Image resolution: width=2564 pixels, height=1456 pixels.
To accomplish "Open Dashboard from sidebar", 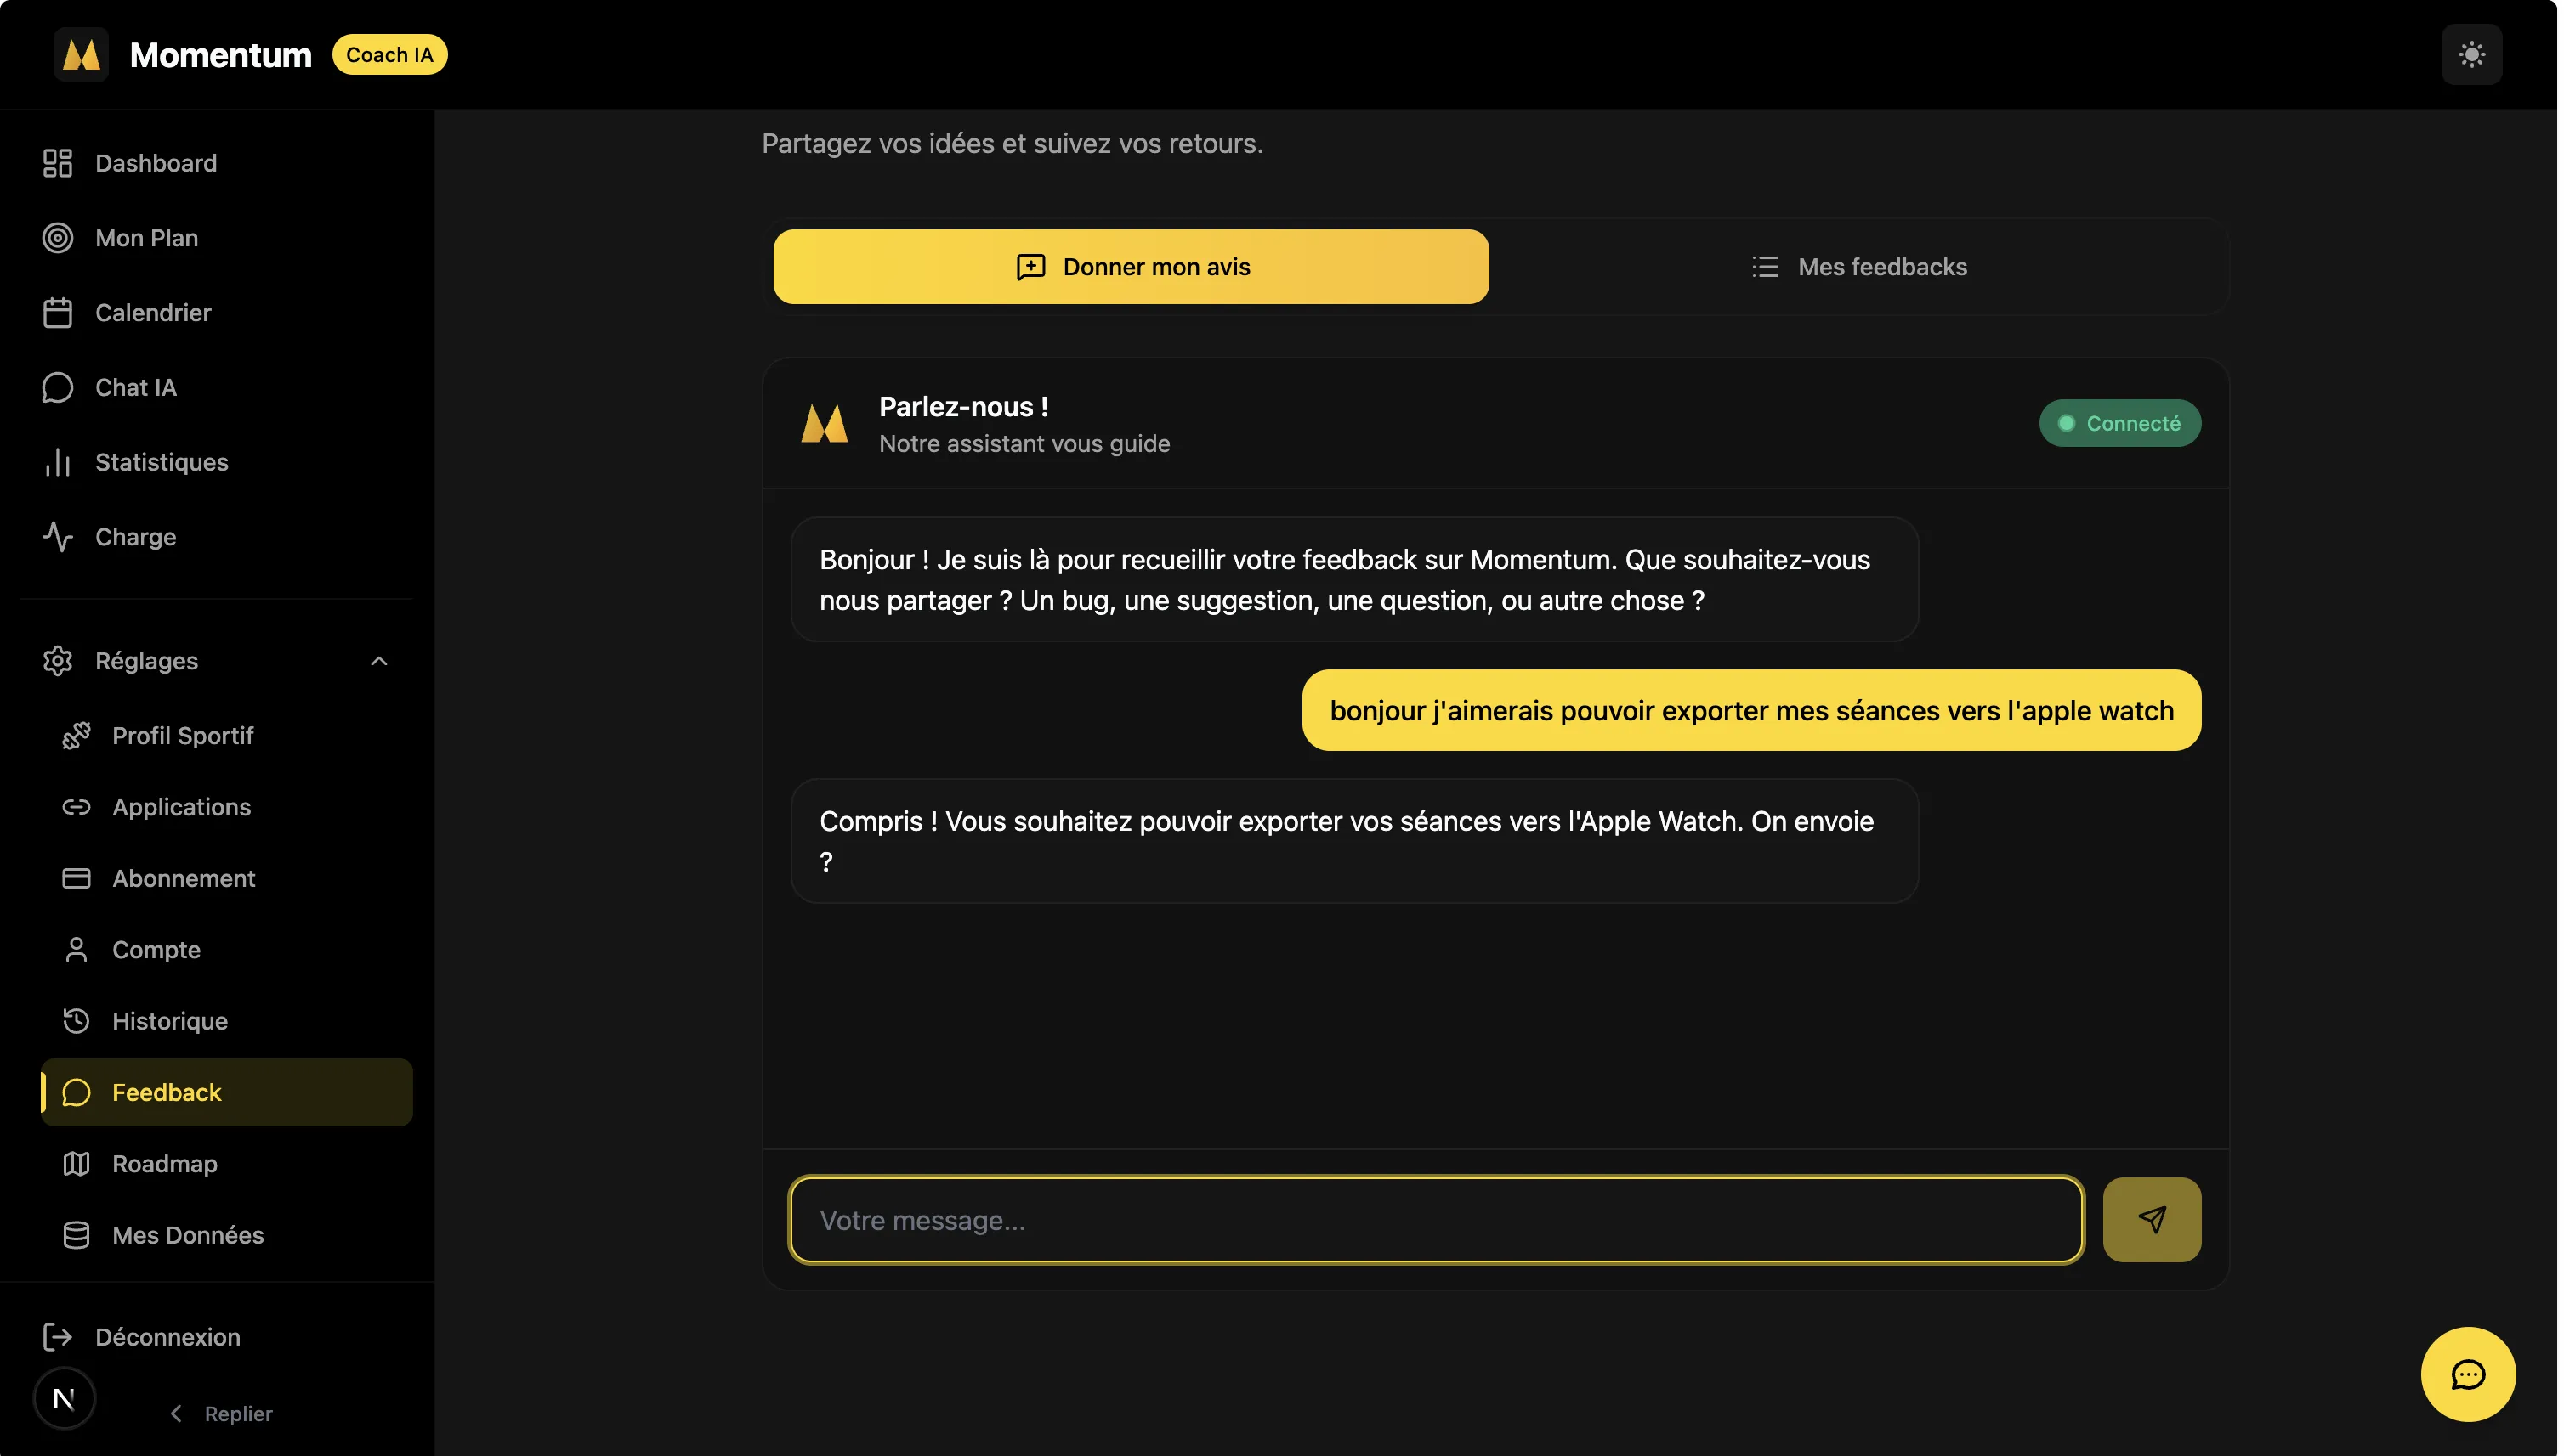I will (x=155, y=163).
